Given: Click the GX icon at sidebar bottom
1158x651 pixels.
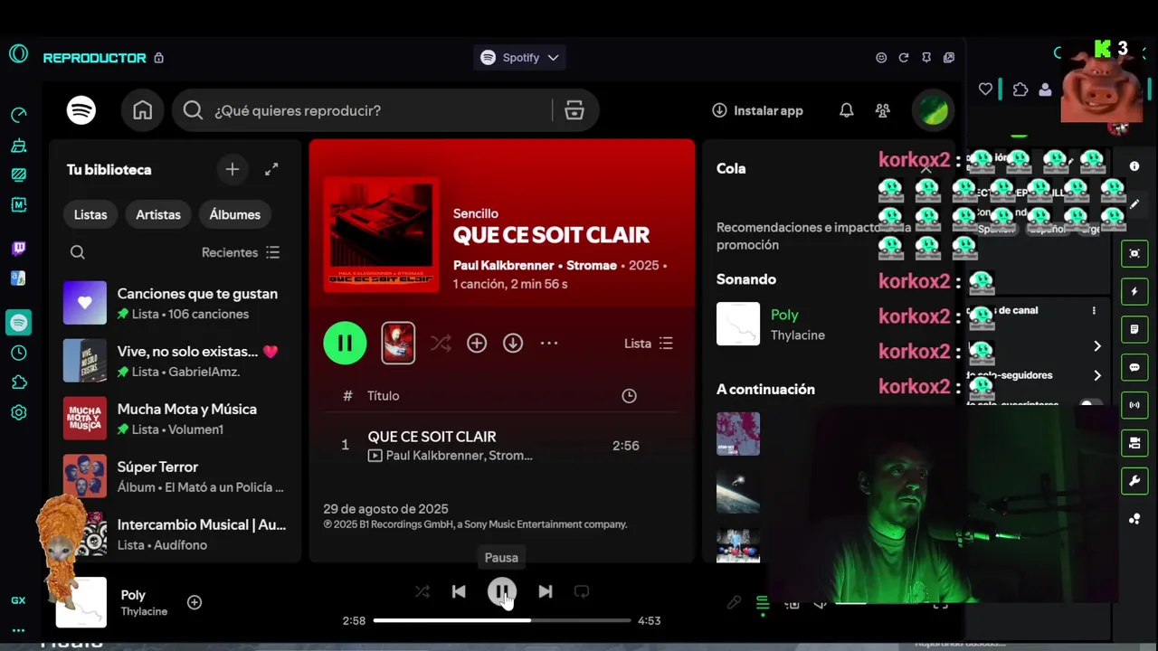Looking at the screenshot, I should pyautogui.click(x=18, y=600).
